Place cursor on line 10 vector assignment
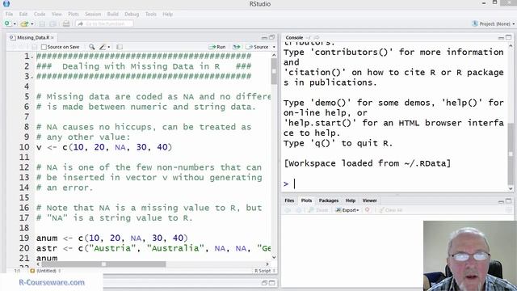Viewport: 517px width, 291px height. tap(104, 147)
